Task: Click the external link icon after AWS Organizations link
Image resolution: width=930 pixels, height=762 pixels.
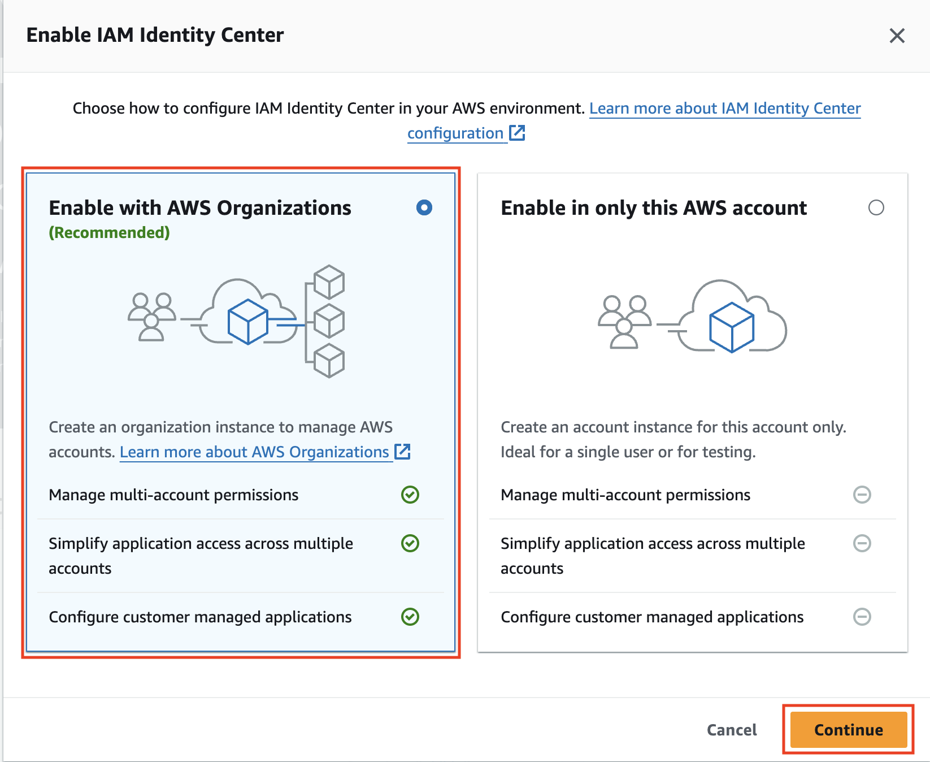Action: (402, 452)
